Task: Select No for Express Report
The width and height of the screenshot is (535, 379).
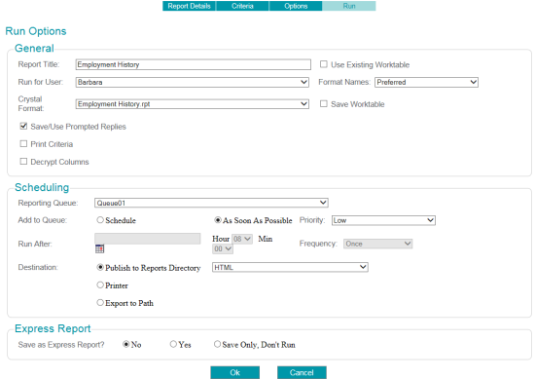Action: (125, 344)
